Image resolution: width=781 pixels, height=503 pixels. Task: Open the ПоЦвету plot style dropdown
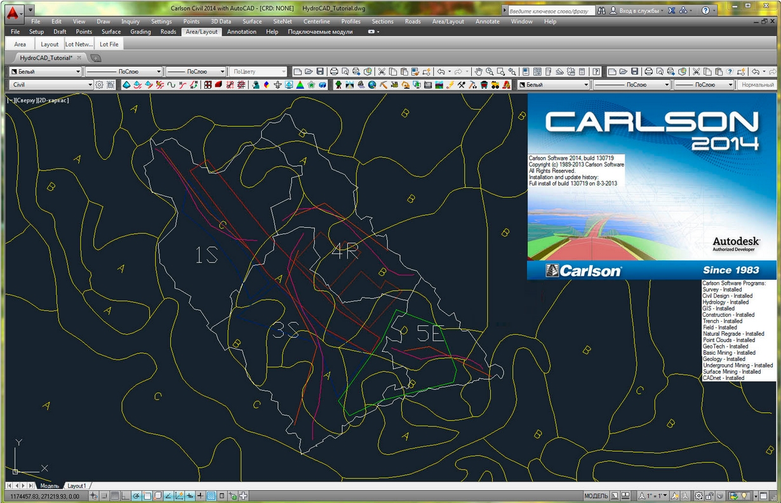(258, 72)
